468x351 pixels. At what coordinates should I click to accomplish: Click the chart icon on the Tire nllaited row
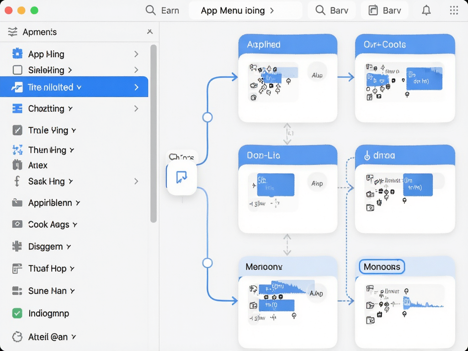17,87
